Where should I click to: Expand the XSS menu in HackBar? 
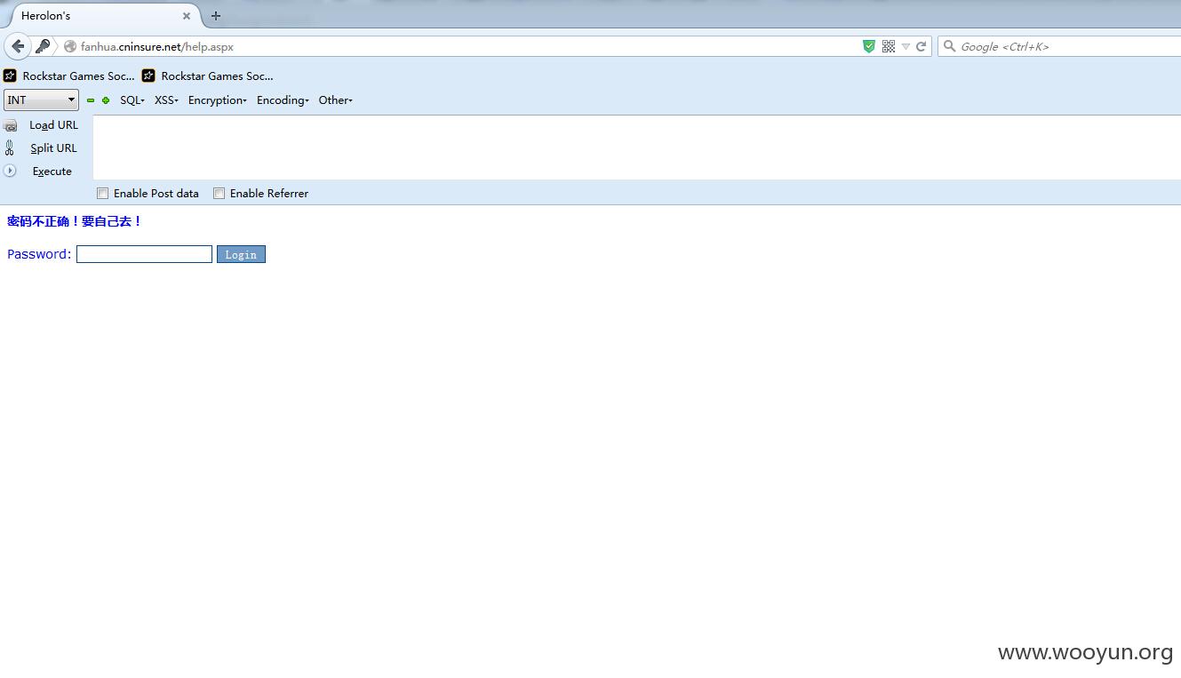click(166, 100)
